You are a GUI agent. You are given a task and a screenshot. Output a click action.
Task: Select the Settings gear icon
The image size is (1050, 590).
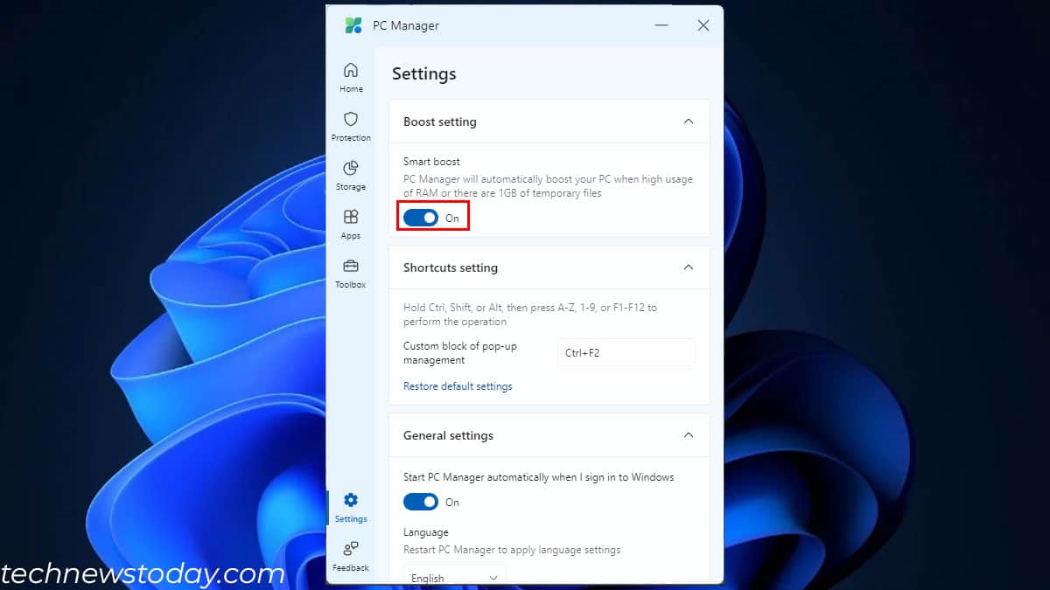tap(351, 501)
